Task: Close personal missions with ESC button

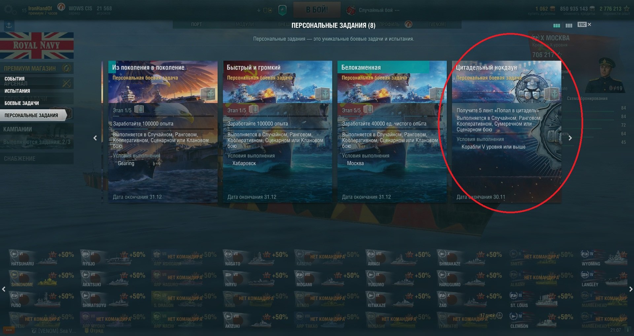Action: (x=584, y=25)
